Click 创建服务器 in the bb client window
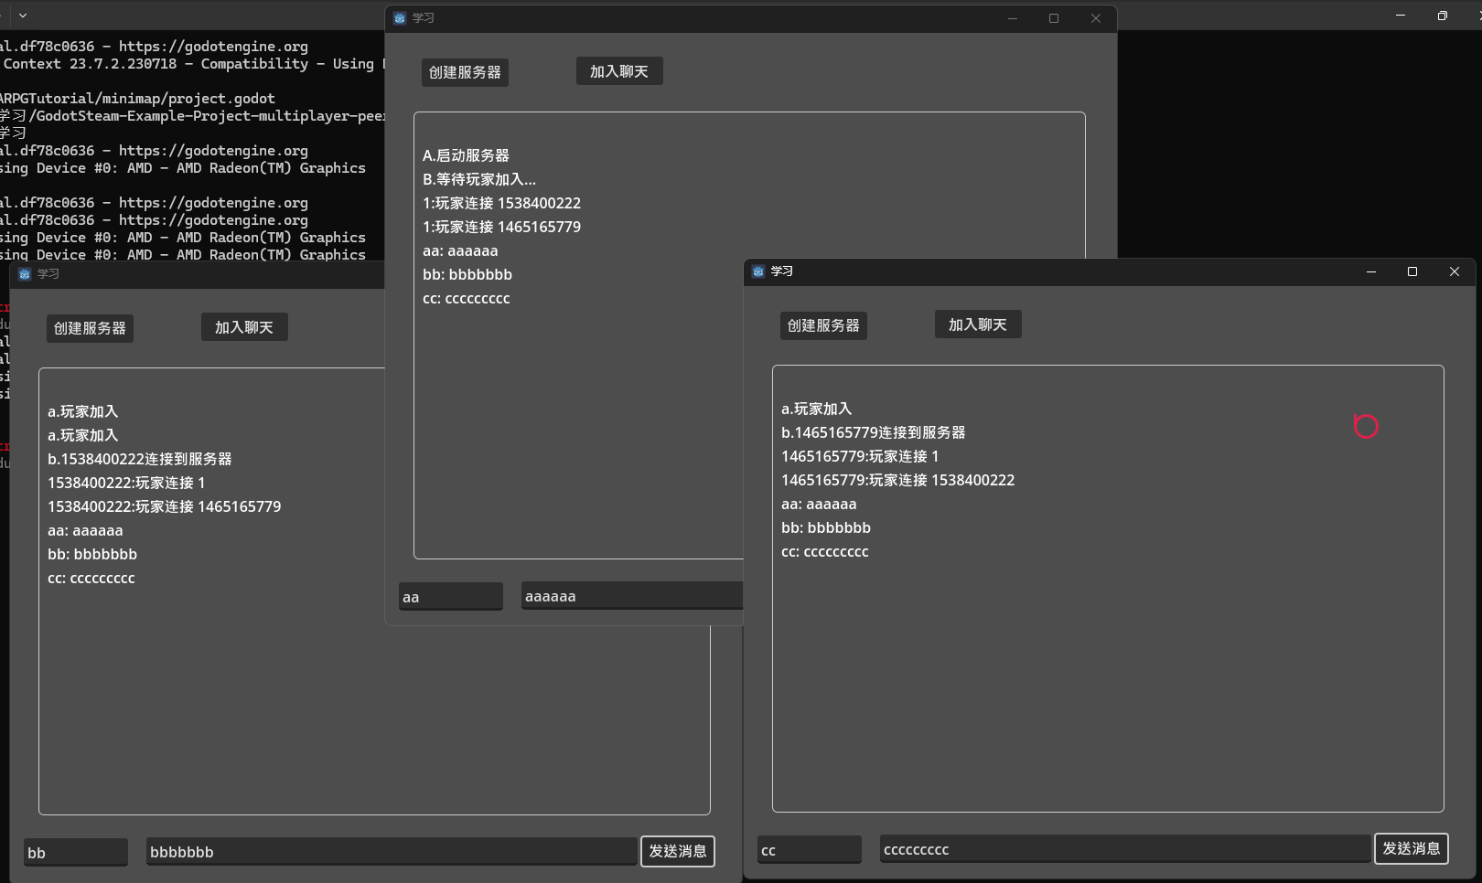 (x=90, y=328)
